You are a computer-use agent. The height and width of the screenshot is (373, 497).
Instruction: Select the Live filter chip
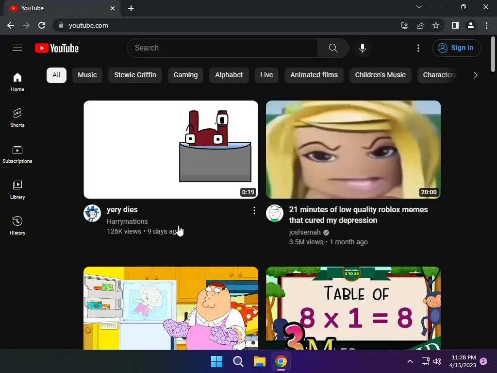pos(266,75)
